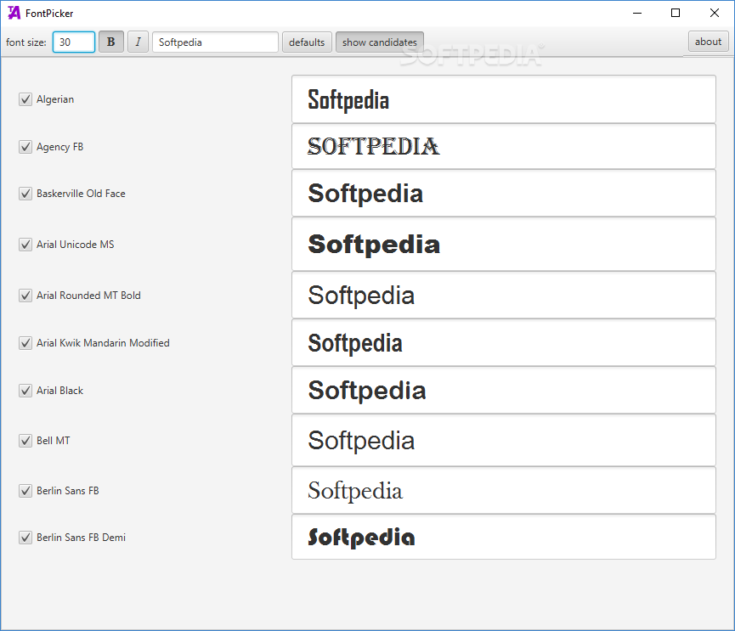Uncheck the Arial Unicode MS checkbox
735x631 pixels.
coord(25,245)
